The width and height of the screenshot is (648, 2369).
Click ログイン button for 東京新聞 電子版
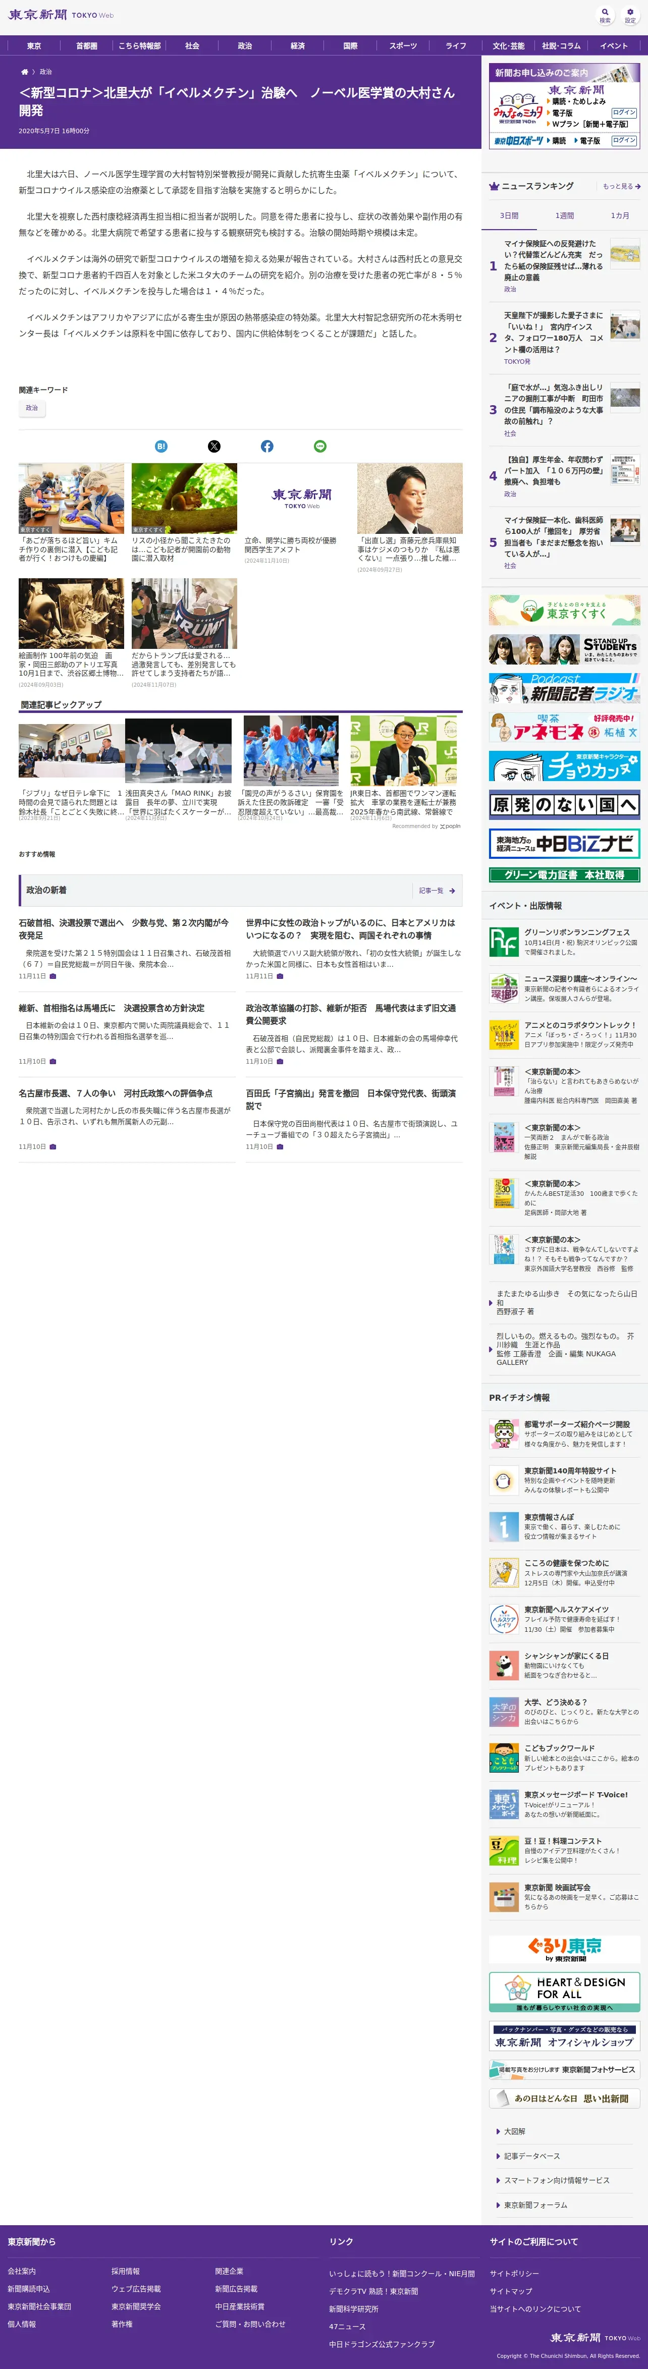(x=624, y=112)
